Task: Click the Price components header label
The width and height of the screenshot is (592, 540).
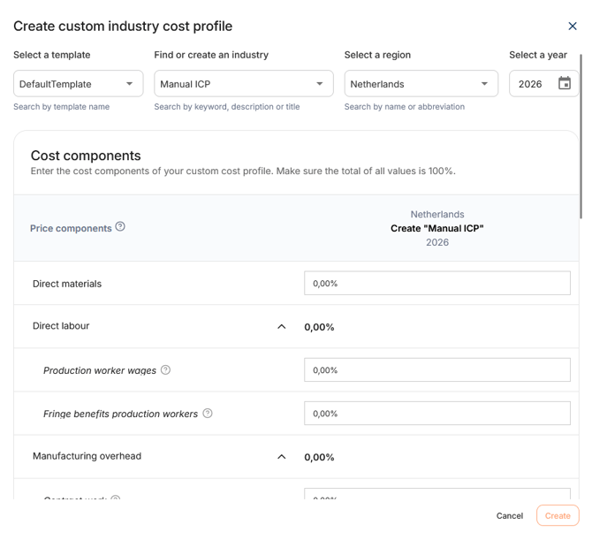Action: [71, 228]
